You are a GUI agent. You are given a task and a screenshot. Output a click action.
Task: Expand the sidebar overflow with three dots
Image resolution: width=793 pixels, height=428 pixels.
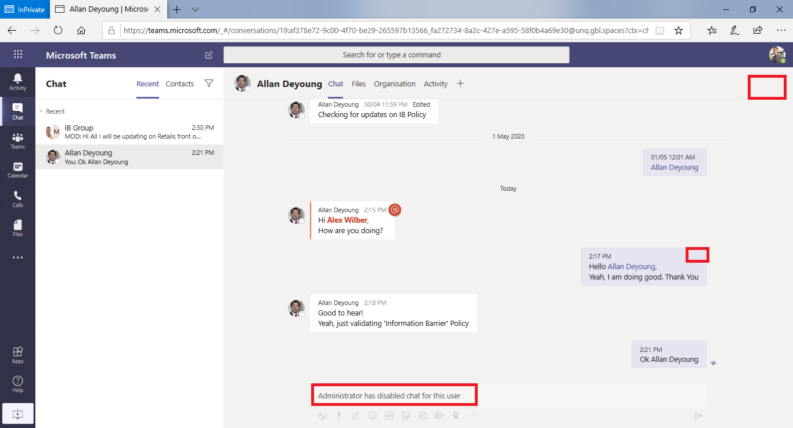(x=17, y=257)
